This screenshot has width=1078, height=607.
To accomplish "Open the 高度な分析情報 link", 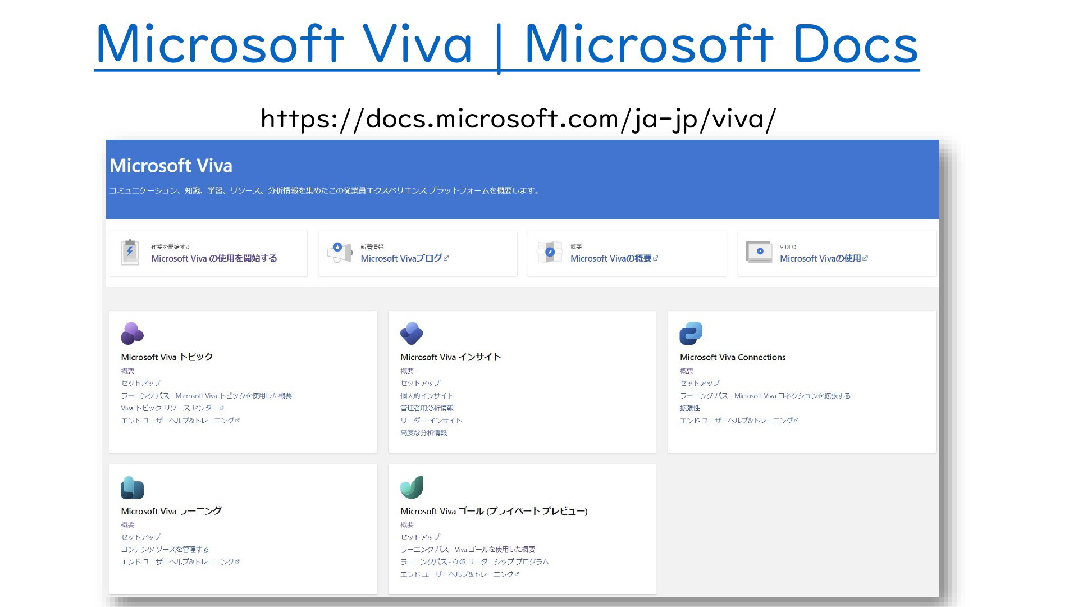I will tap(424, 433).
